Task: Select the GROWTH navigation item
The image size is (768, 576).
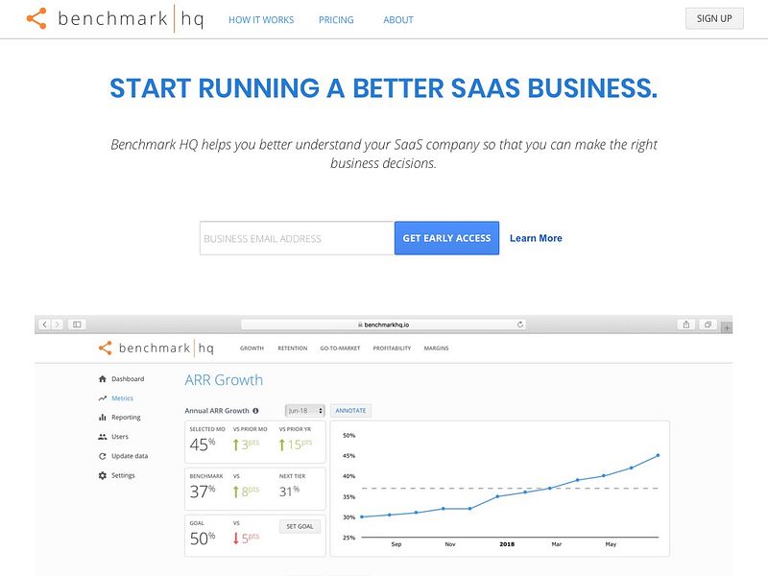Action: [x=252, y=348]
